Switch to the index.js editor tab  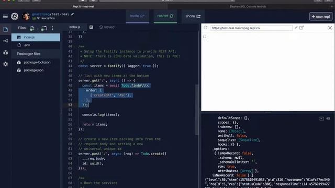click(75, 27)
